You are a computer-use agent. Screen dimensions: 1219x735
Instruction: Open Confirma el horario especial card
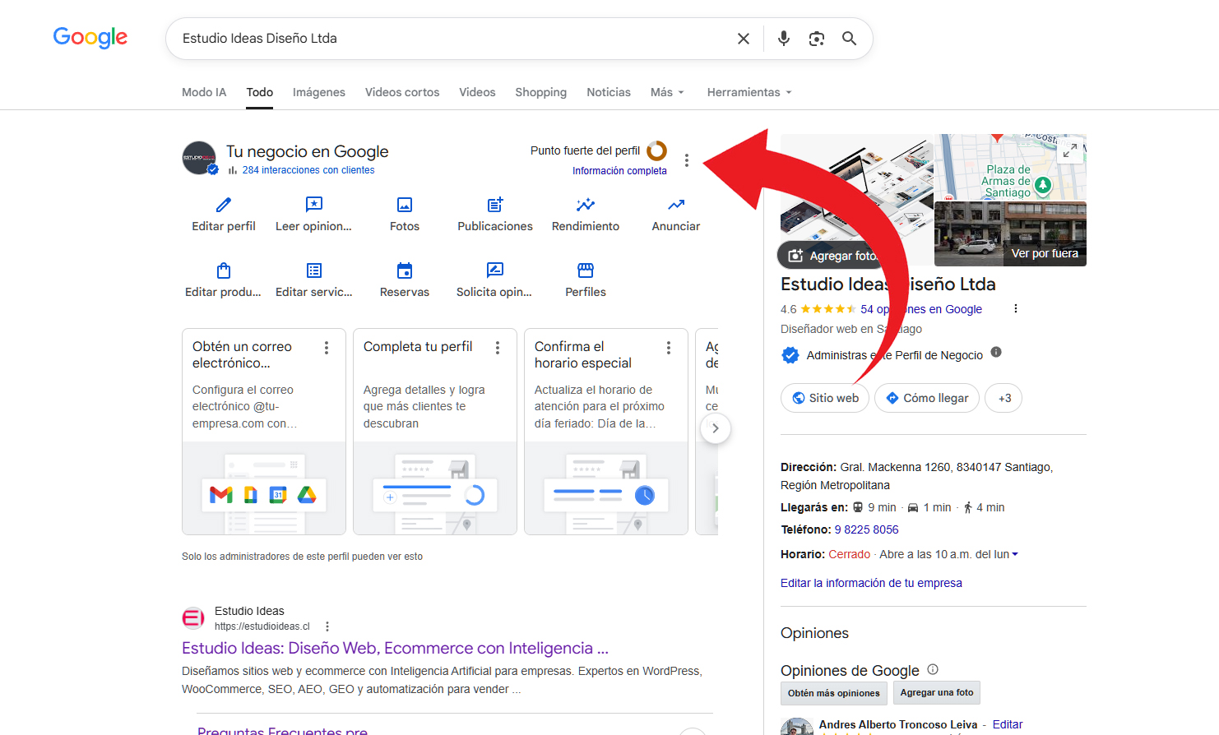pyautogui.click(x=606, y=432)
